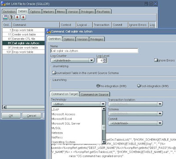Select the Drop work table row numbered 101
The image size is (176, 159).
23,52
